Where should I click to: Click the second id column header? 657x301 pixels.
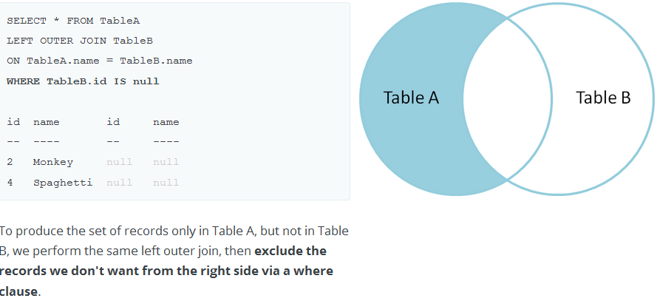coord(113,122)
